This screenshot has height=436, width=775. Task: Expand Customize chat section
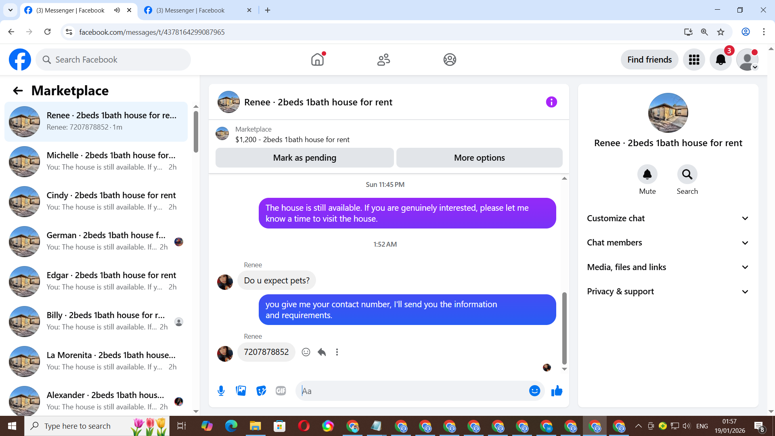tap(668, 218)
